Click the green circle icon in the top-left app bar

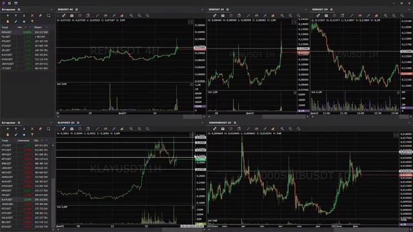point(10,3)
